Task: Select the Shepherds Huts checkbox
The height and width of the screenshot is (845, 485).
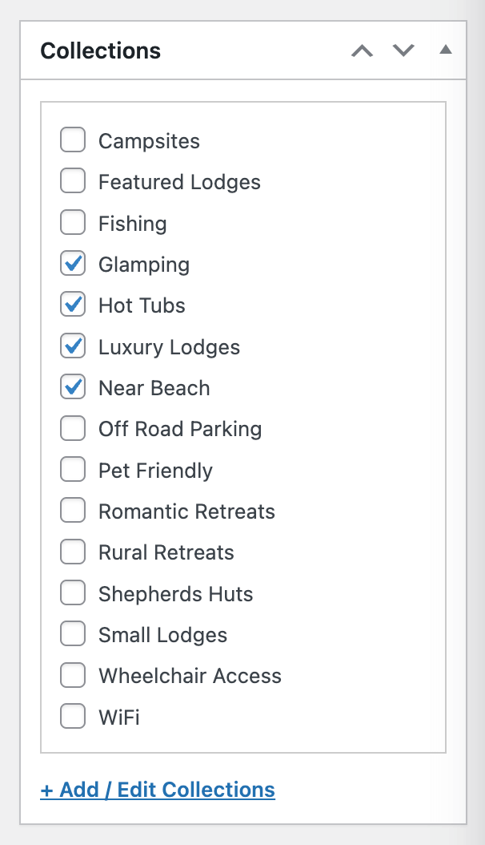Action: tap(73, 593)
